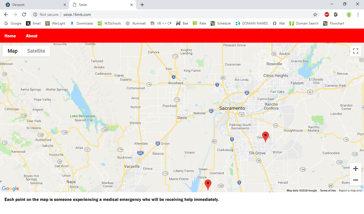The width and height of the screenshot is (364, 214).
Task: Open the Chrome three-dot menu
Action: tap(358, 14)
